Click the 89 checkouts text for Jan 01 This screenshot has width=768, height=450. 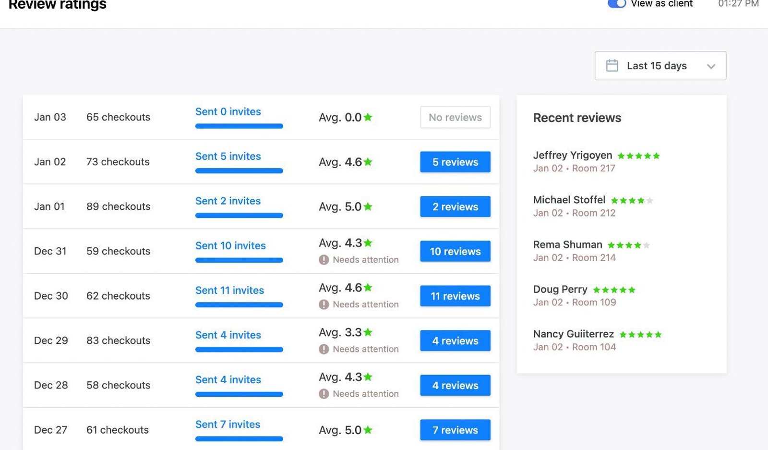pos(118,207)
